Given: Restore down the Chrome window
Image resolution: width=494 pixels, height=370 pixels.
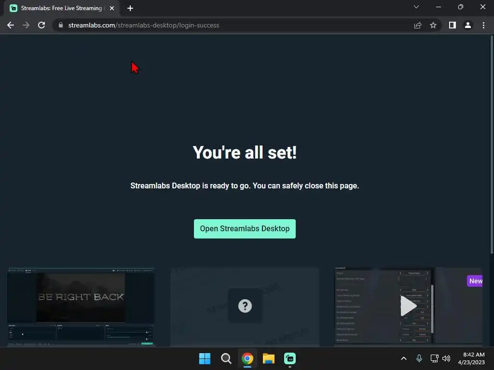Looking at the screenshot, I should pyautogui.click(x=461, y=7).
